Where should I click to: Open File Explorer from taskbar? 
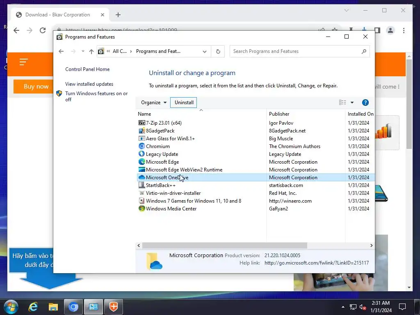pos(53,307)
